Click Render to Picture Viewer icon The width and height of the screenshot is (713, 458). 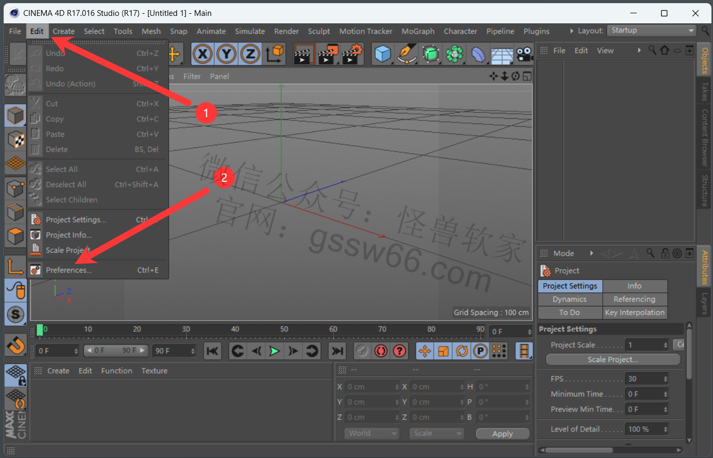328,54
